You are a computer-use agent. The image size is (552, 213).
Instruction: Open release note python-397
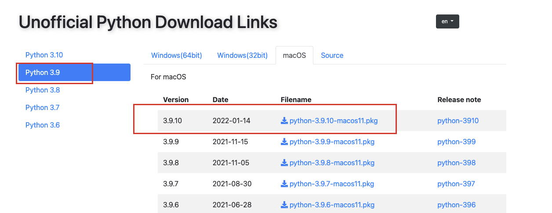tap(456, 184)
